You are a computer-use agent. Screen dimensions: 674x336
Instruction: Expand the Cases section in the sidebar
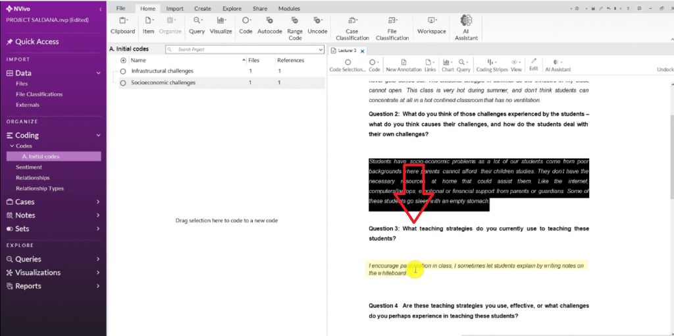point(97,202)
